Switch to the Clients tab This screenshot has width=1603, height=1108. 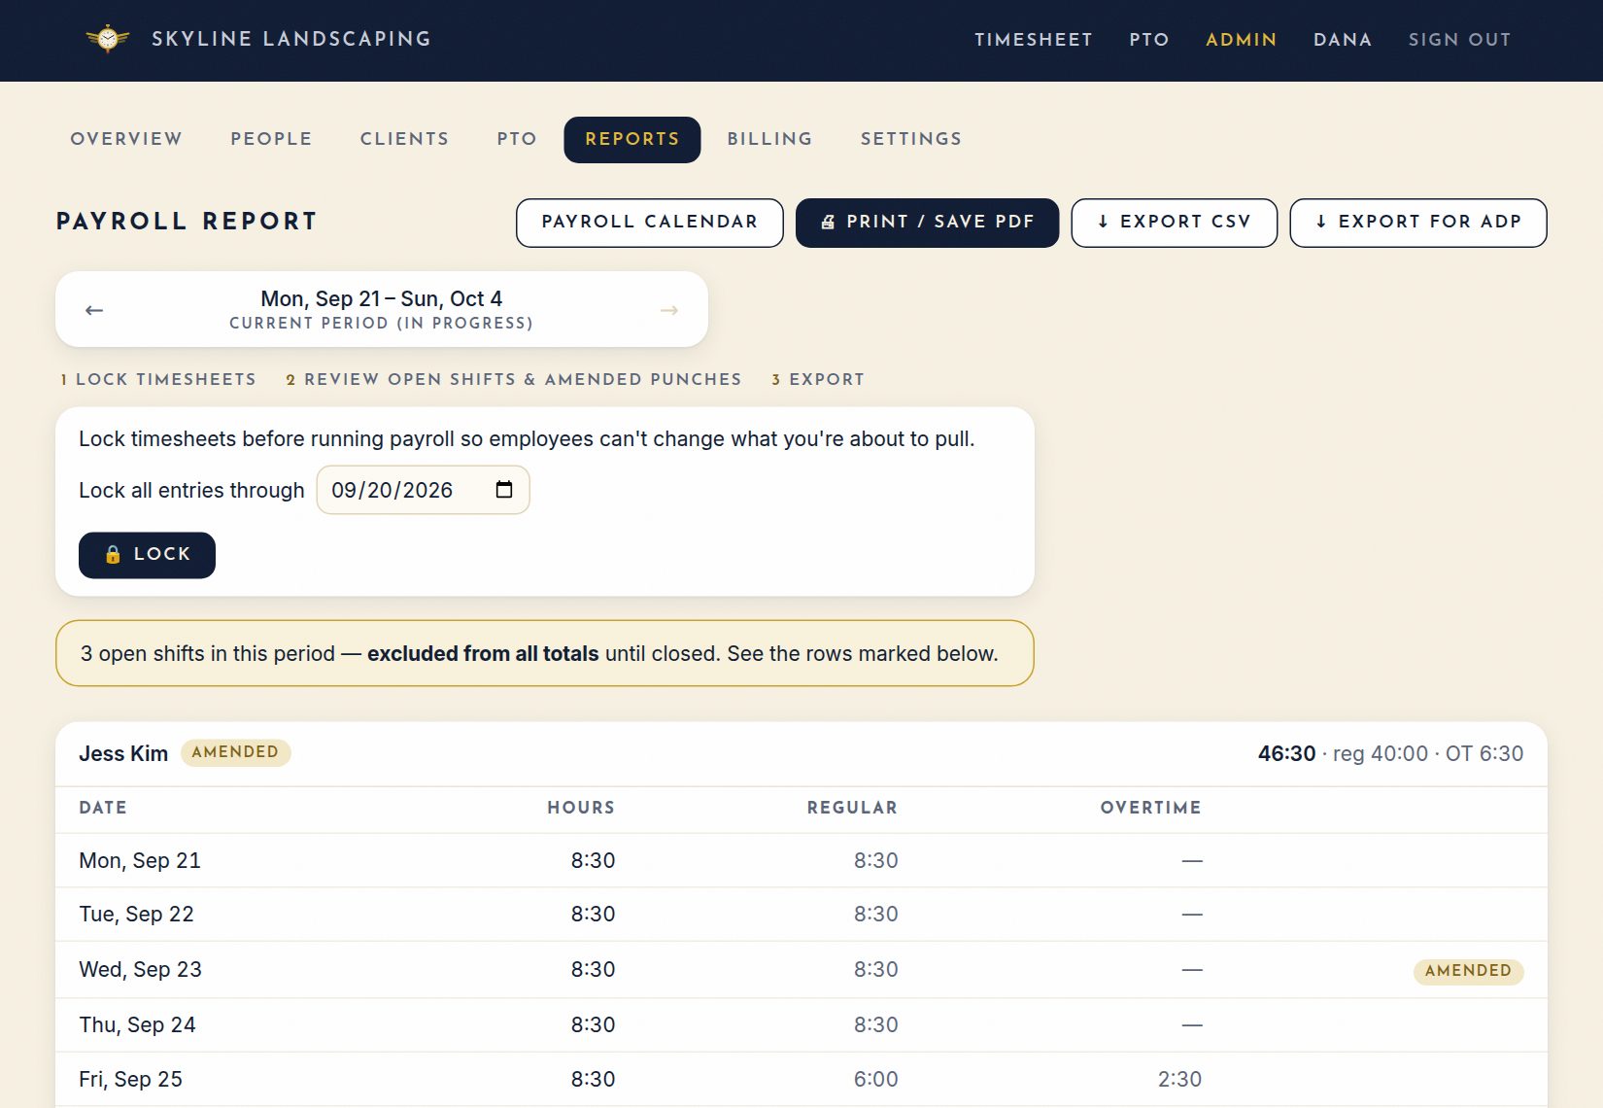(x=405, y=139)
